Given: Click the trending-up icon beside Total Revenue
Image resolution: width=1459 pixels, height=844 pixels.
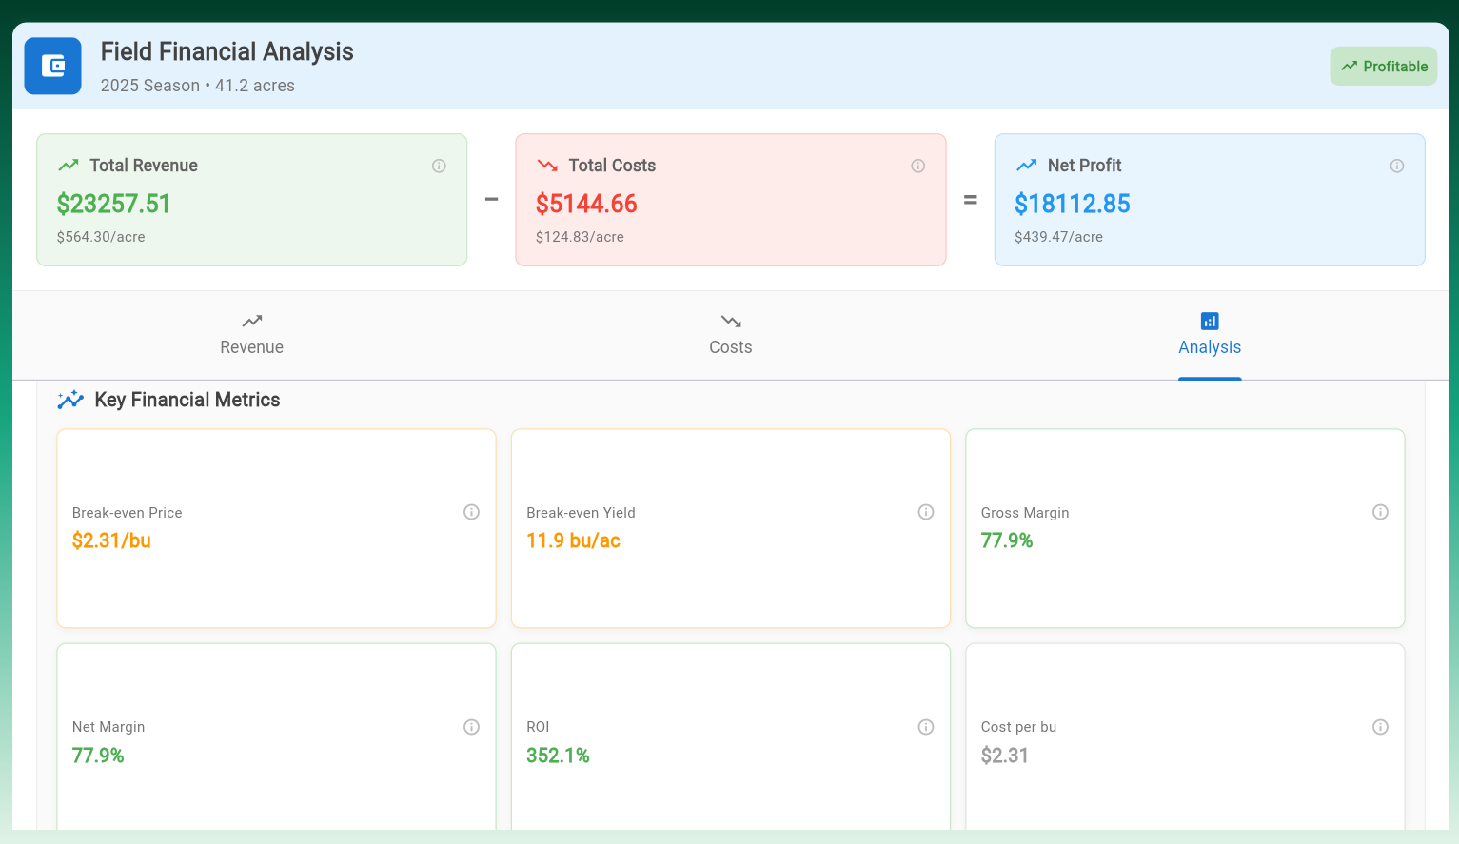Looking at the screenshot, I should (x=67, y=165).
